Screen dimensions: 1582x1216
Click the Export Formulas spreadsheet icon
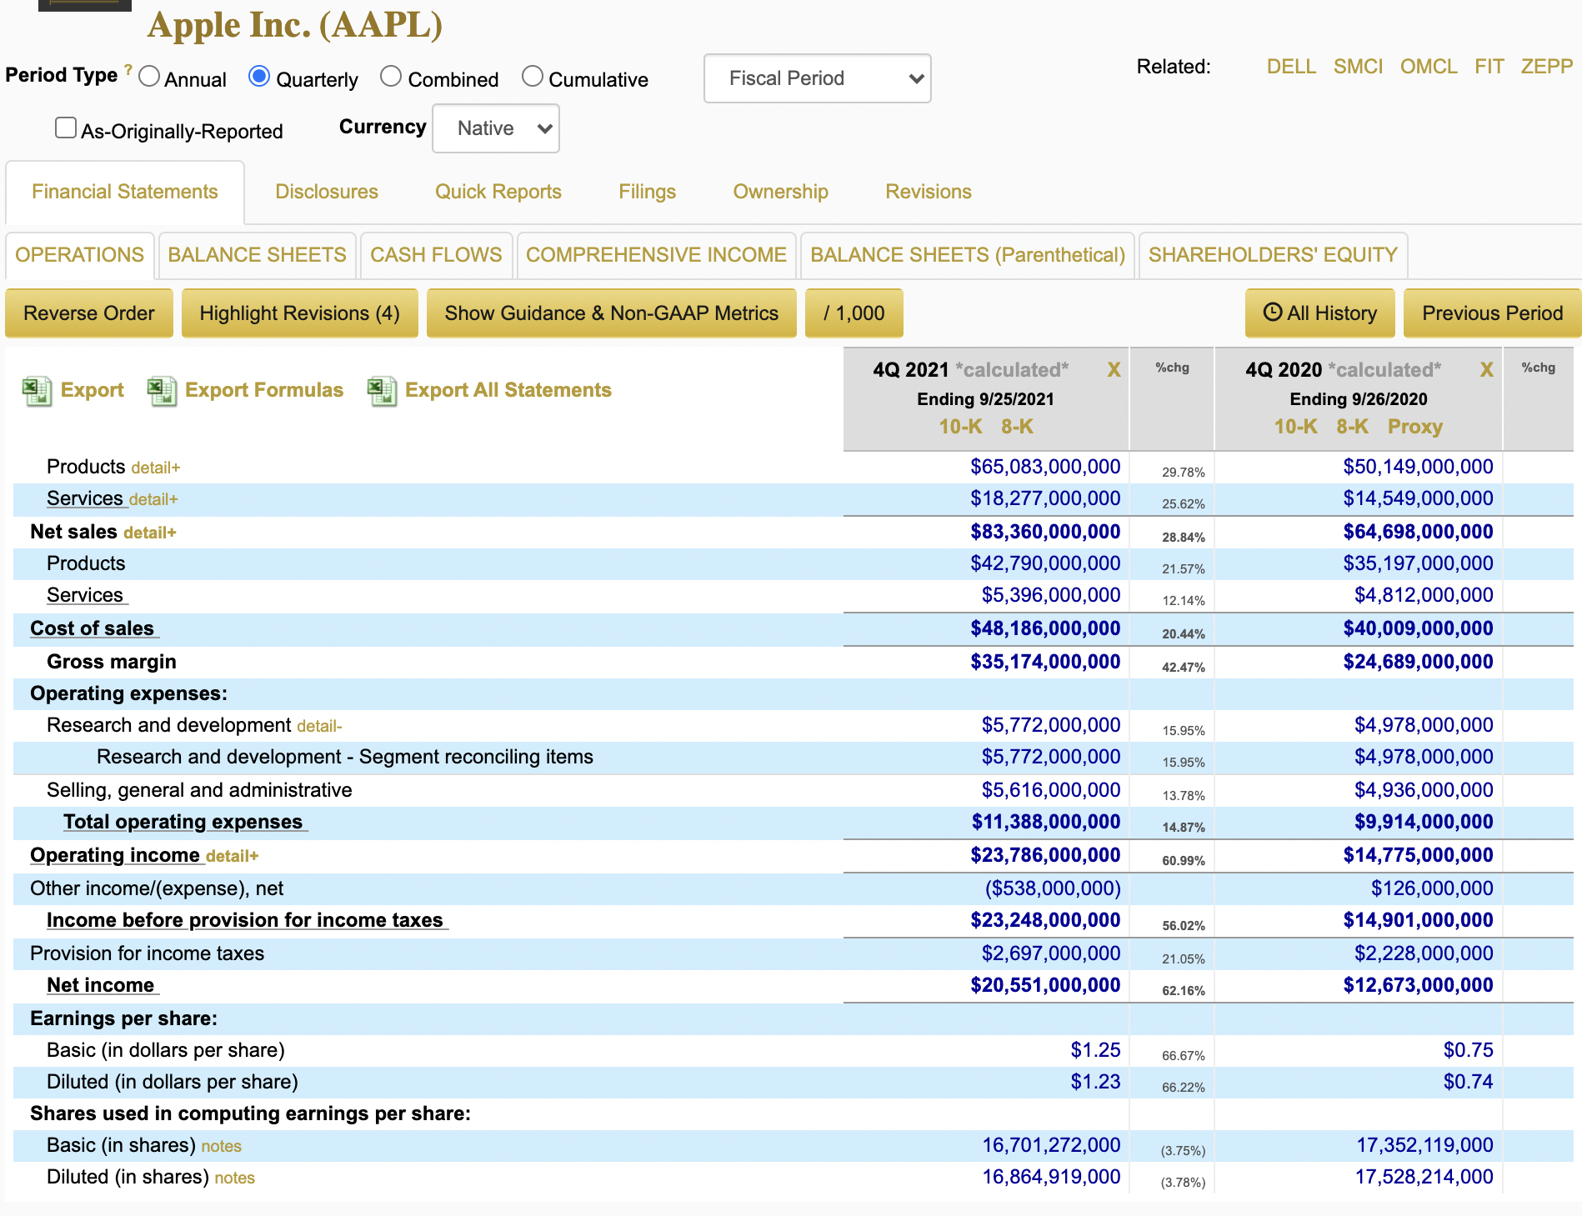click(162, 390)
